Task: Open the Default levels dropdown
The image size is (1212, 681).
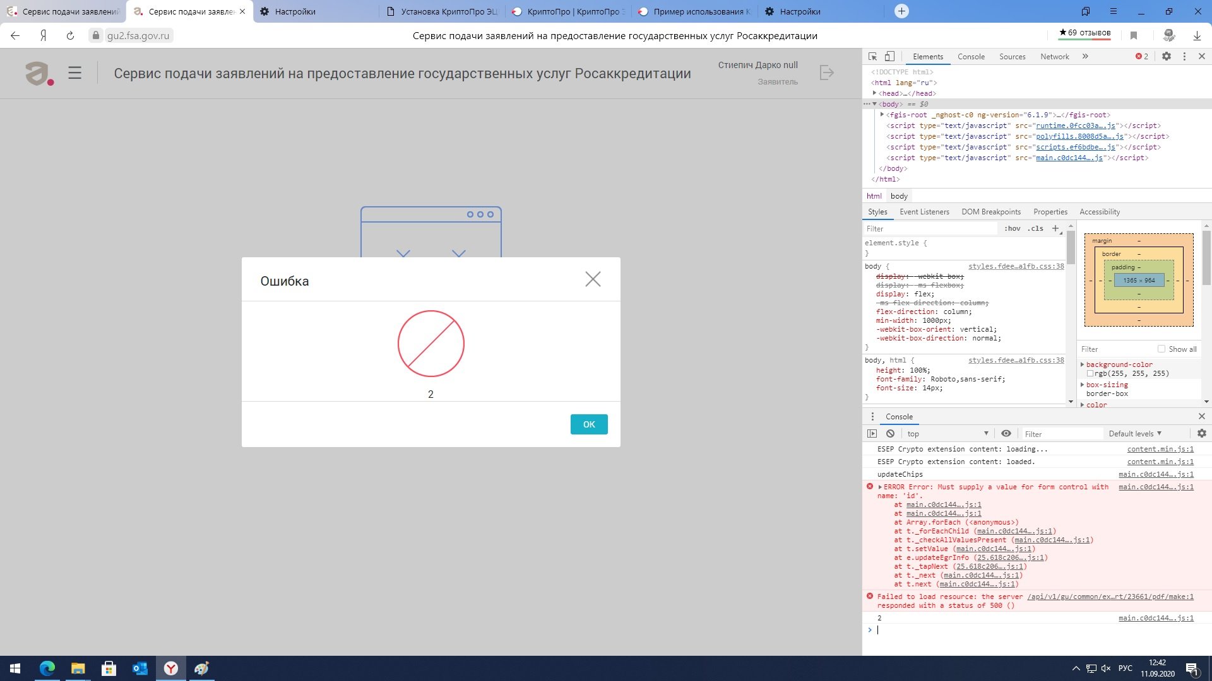Action: click(x=1135, y=434)
